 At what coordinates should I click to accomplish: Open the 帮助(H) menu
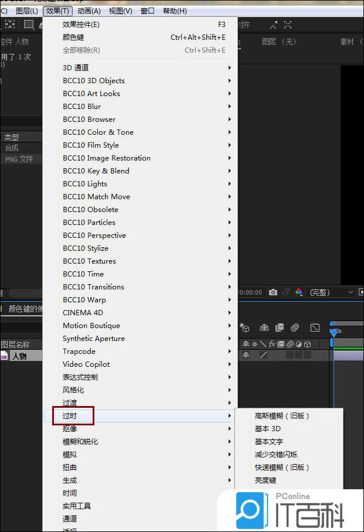(175, 11)
